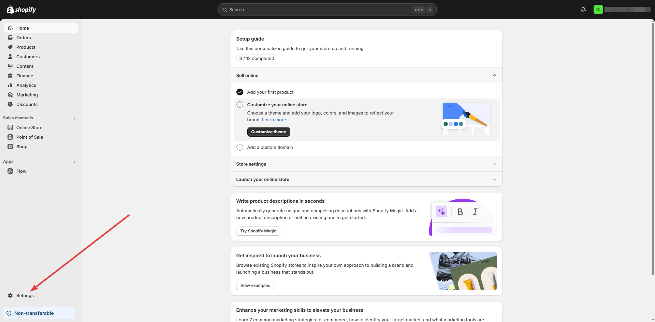
Task: Toggle completion circle for 'Add a custom domain'
Action: [x=240, y=147]
